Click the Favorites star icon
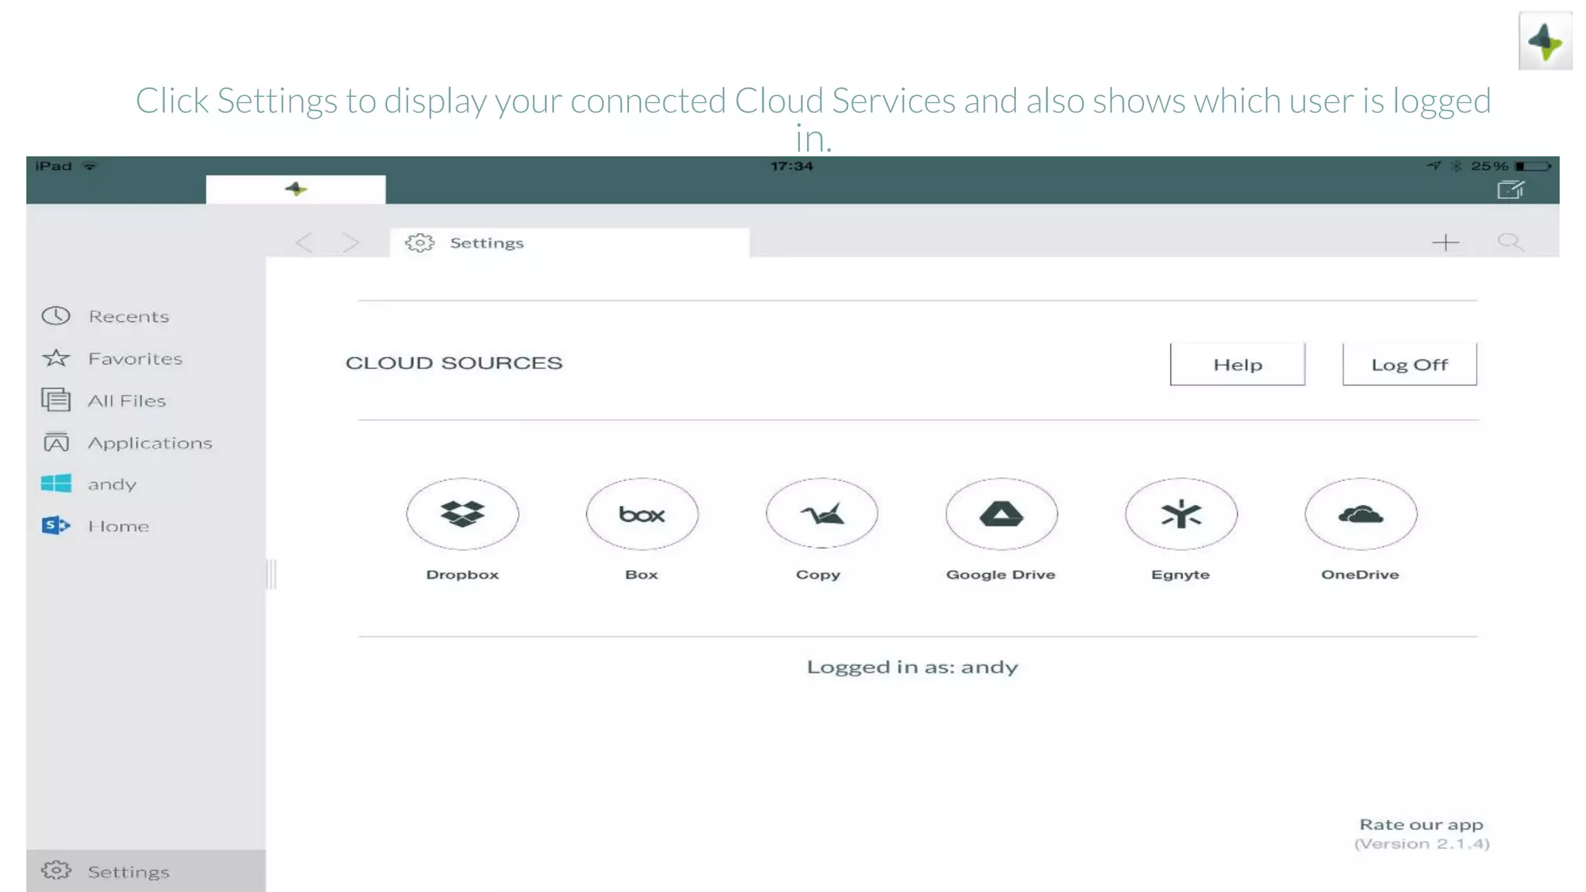1586x892 pixels. [56, 358]
